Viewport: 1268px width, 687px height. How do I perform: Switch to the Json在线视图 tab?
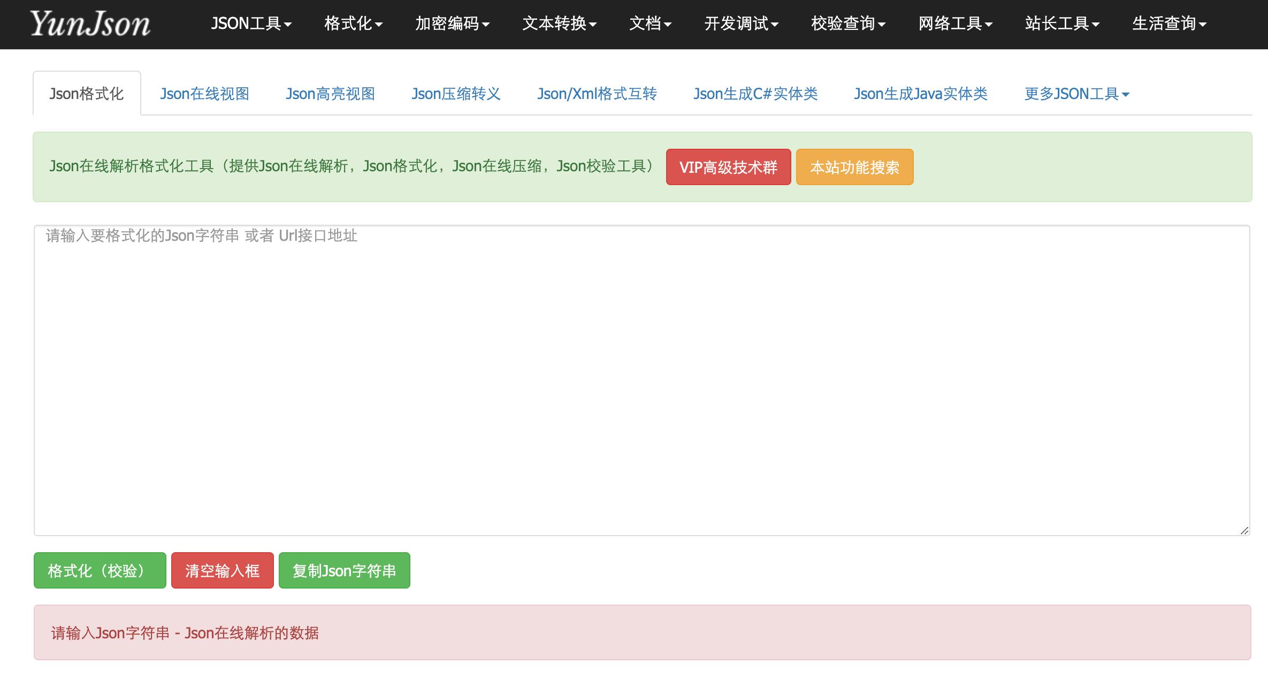click(205, 93)
